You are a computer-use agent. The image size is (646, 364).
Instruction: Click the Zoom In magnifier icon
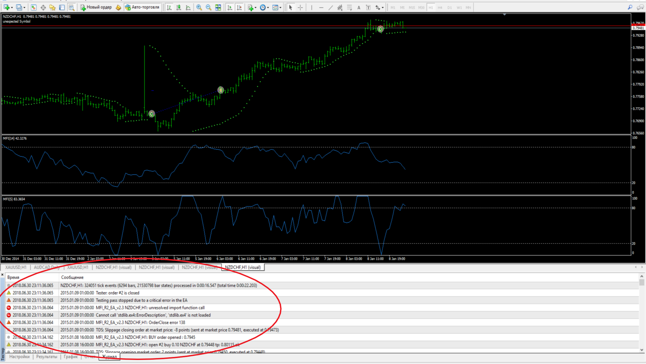[199, 8]
